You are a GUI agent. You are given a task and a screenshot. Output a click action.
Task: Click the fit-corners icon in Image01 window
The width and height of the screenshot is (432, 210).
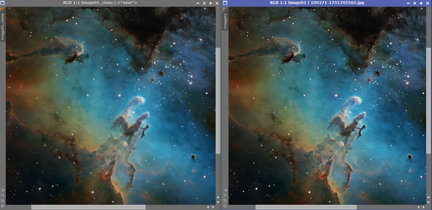[225, 195]
